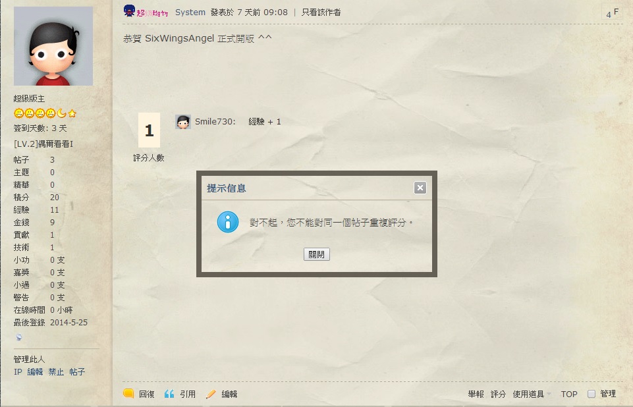633x407 pixels.
Task: Click Smile730's small avatar in rating list
Action: tap(183, 122)
